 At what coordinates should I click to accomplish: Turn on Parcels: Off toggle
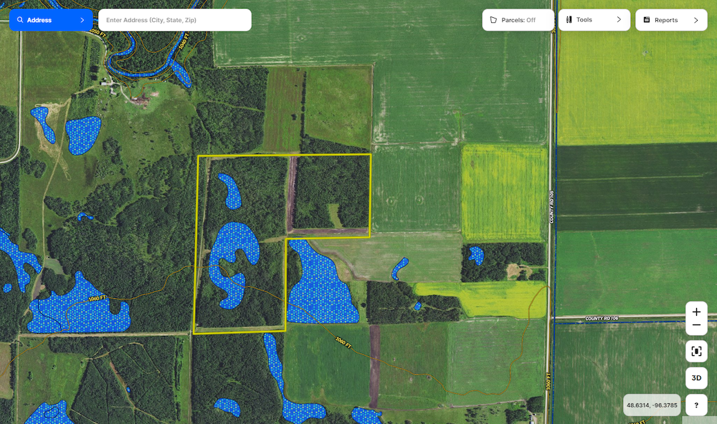[x=518, y=20]
